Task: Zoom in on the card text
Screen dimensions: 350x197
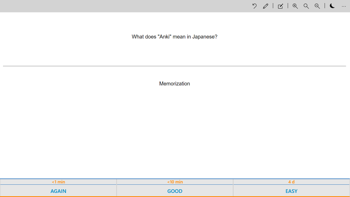Action: tap(295, 6)
